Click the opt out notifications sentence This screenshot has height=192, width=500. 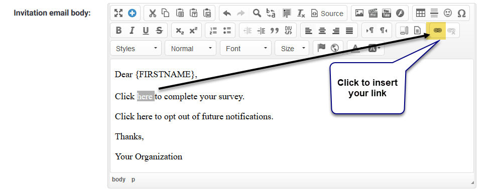[x=194, y=116]
